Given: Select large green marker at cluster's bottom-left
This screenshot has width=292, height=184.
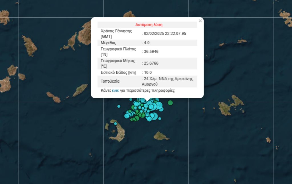Looking at the screenshot, I should (x=137, y=118).
